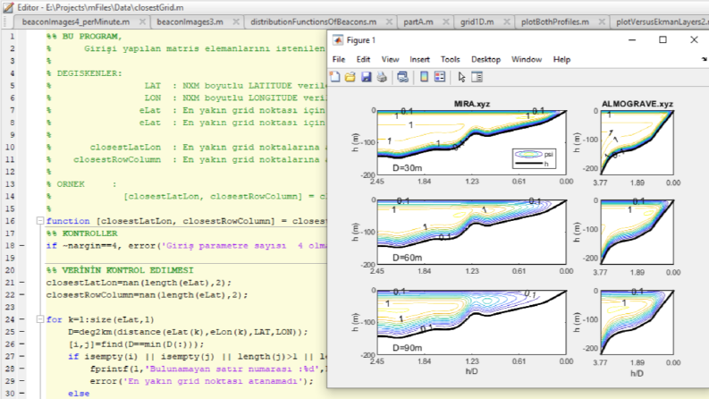Click the D=90m label in the bottom plot
Viewport: 709px width, 399px height.
coord(407,347)
